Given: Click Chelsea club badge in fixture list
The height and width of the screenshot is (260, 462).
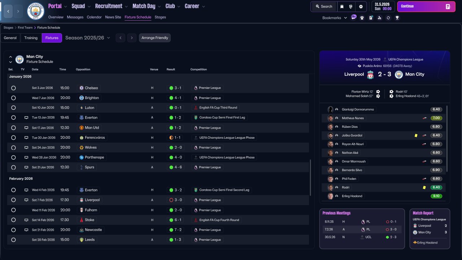Looking at the screenshot, I should (82, 88).
